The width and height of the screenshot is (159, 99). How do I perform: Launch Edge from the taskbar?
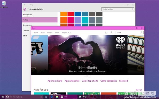tap(51, 97)
